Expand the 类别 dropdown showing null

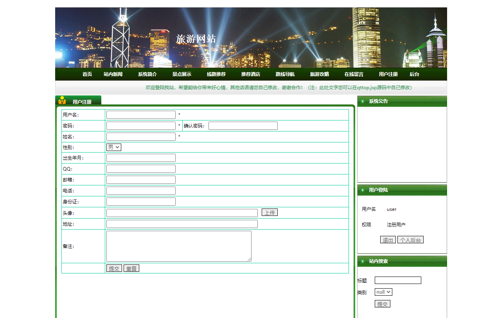(383, 292)
